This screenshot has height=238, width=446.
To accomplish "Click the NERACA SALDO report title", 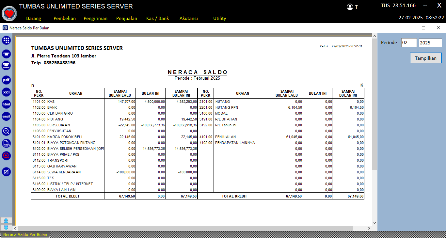I will [x=198, y=72].
